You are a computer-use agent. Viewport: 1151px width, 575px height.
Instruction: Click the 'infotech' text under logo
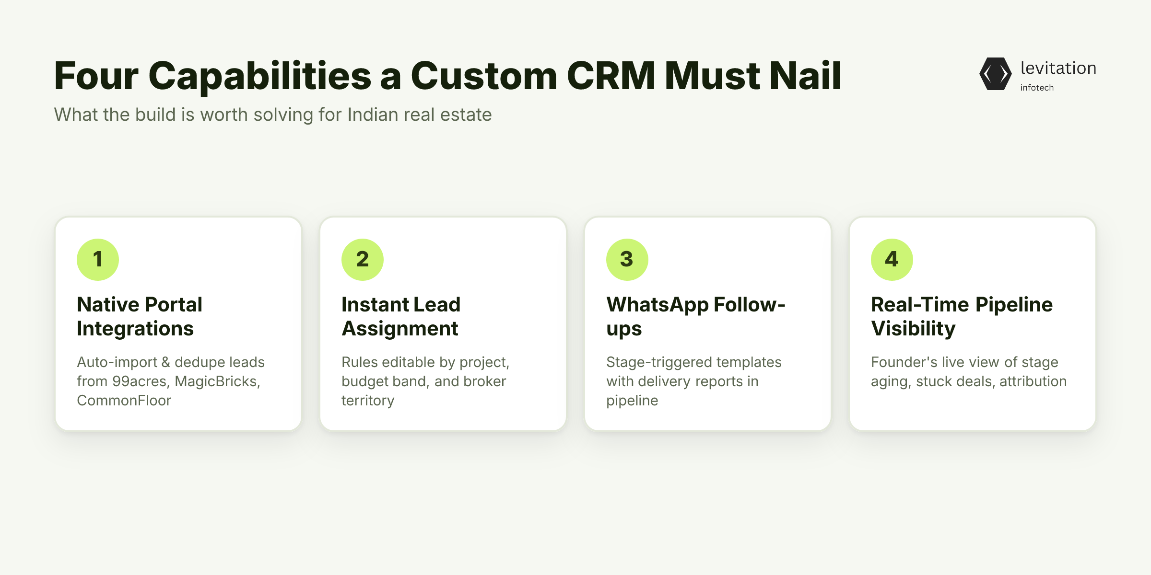(1037, 88)
